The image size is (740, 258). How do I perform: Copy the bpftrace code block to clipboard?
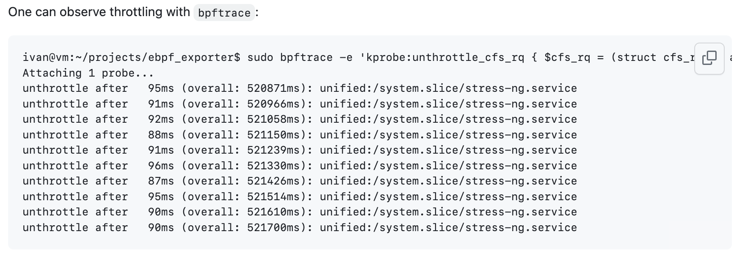[709, 58]
